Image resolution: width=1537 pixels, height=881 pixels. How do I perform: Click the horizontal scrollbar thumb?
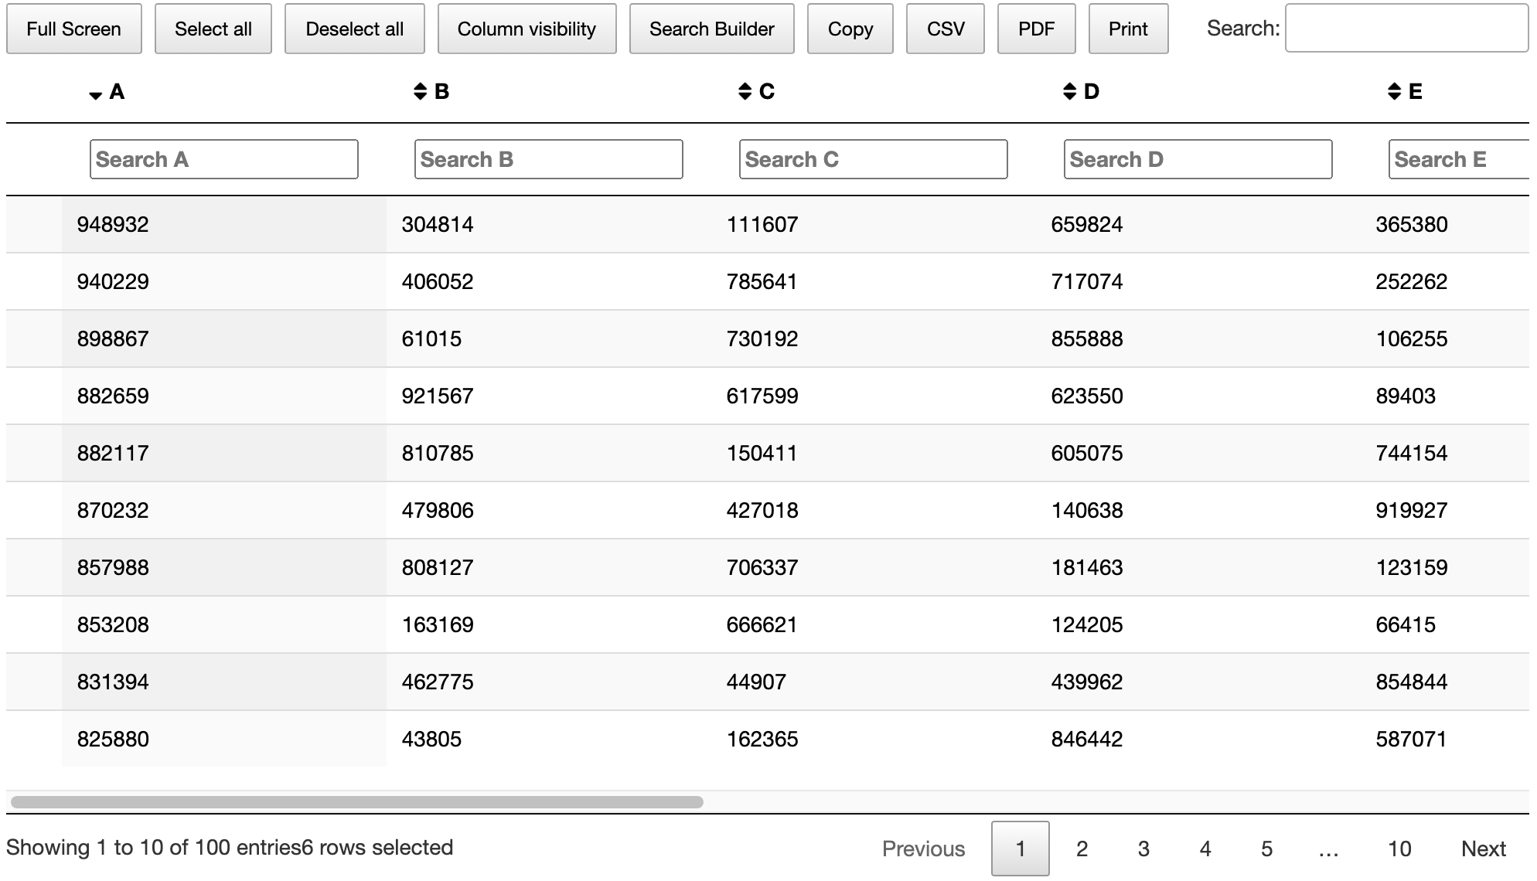[356, 802]
